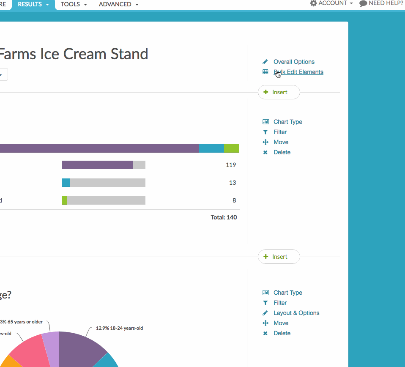405x367 pixels.
Task: Click the pie chart's Move arrows icon
Action: (265, 323)
